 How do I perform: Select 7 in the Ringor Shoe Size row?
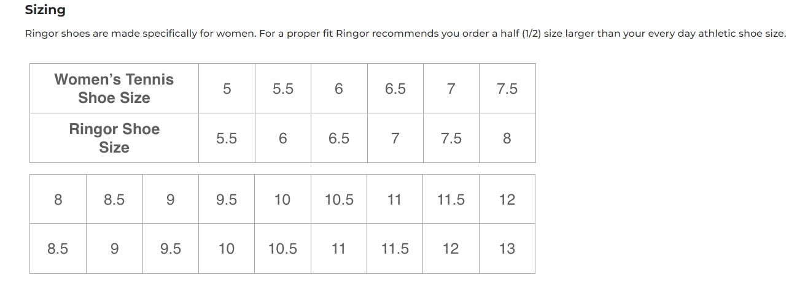[x=395, y=138]
